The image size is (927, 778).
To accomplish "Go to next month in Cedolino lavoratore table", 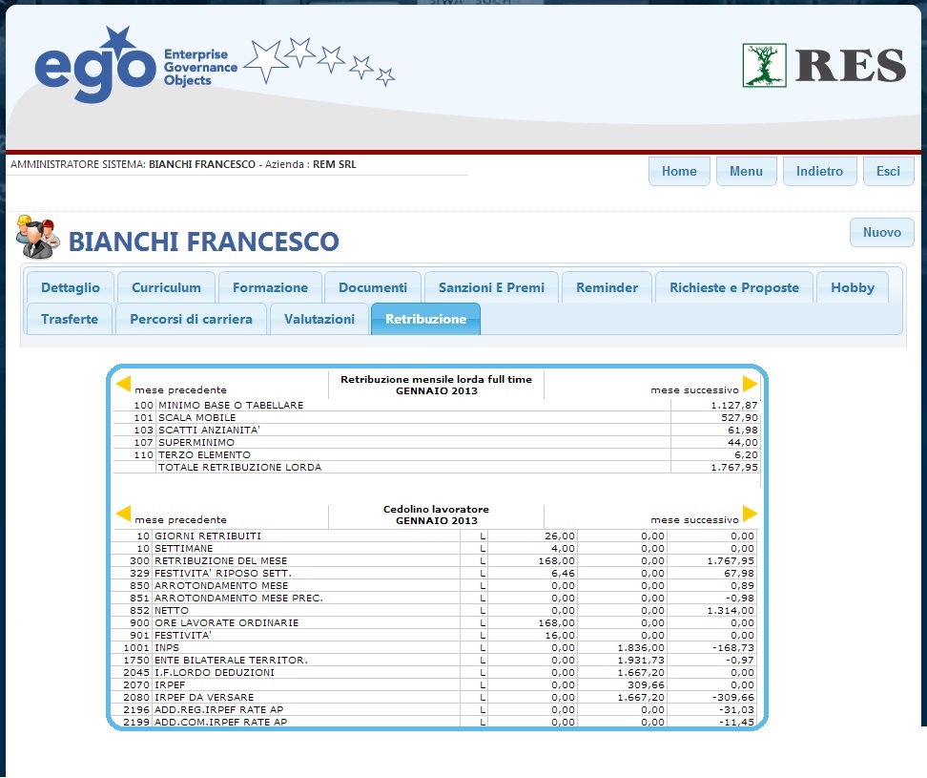I will point(750,513).
